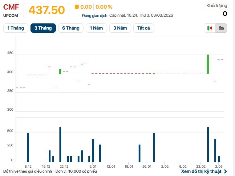Select the 1 Năm time range
235x176 pixels.
[96, 28]
